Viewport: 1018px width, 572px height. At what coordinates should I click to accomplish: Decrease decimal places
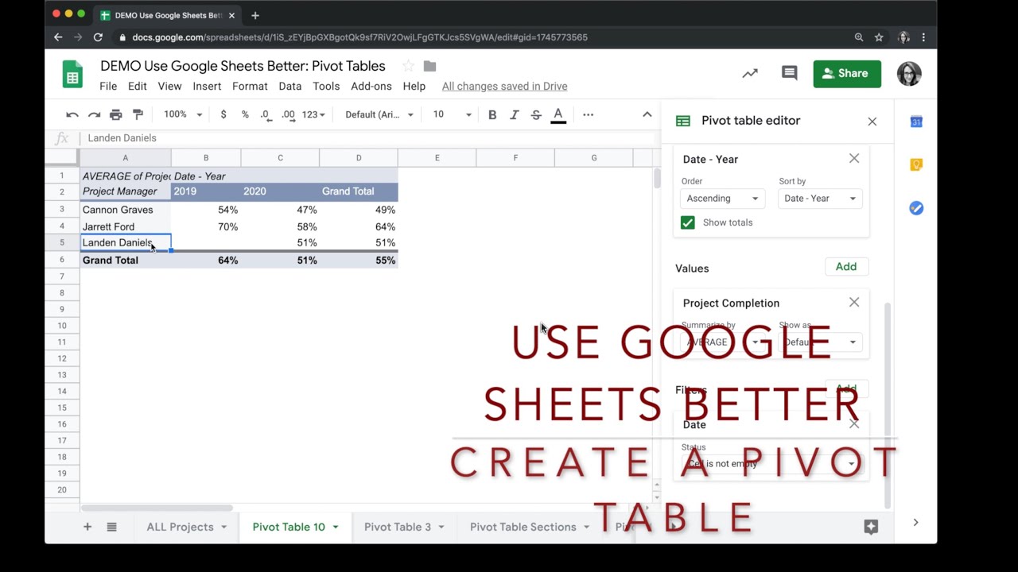click(266, 114)
